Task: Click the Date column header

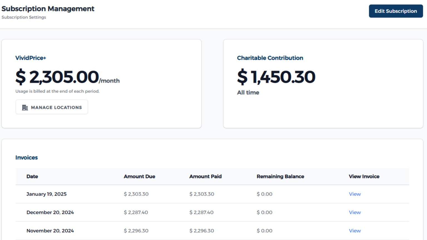Action: point(32,176)
